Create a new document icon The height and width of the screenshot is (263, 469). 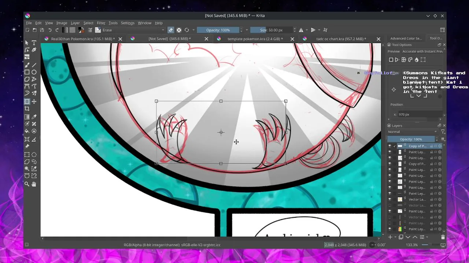27,30
